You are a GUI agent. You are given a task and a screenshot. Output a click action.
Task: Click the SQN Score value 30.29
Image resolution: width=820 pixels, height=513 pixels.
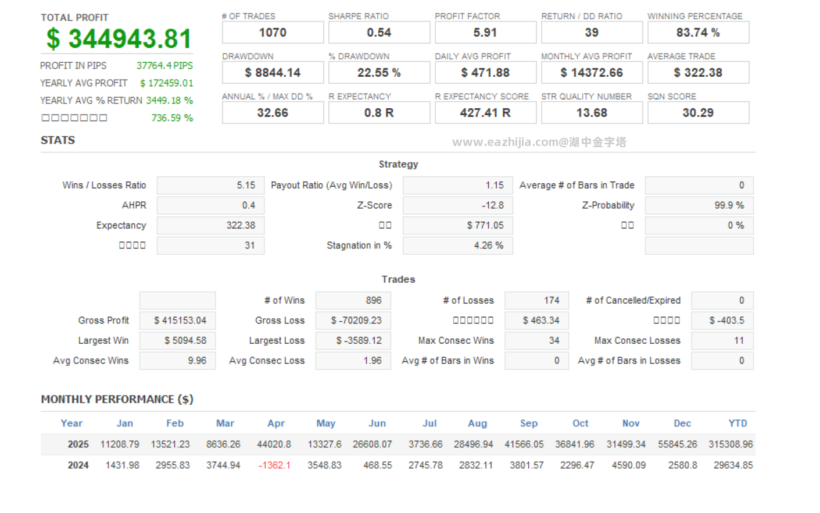coord(698,113)
